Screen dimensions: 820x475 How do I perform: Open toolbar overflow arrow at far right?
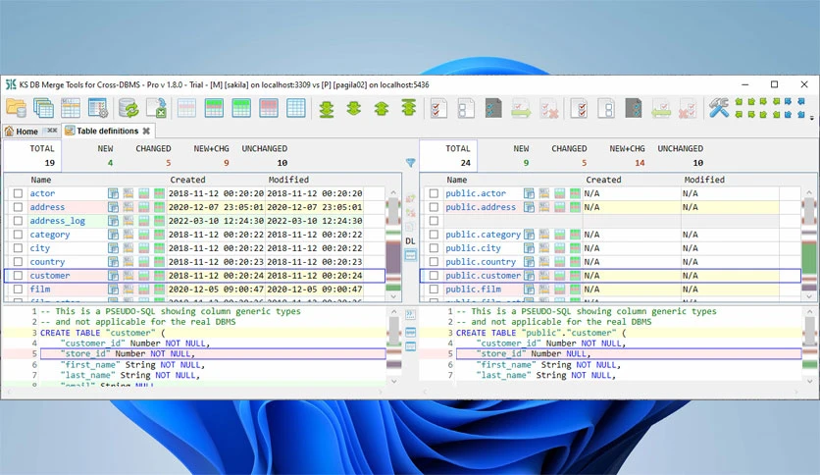(812, 118)
